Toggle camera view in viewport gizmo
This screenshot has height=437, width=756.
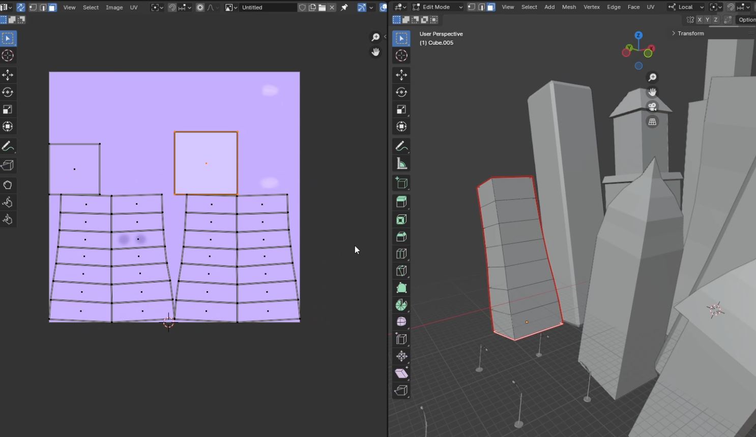652,107
